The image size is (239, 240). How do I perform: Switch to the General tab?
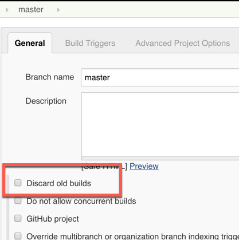[30, 43]
